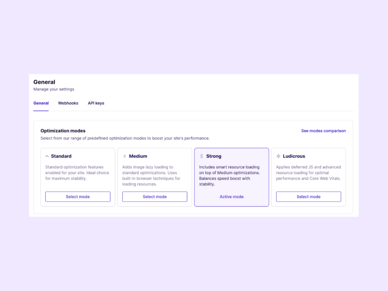The image size is (388, 291).
Task: Click the Standard card title
Action: [x=61, y=156]
